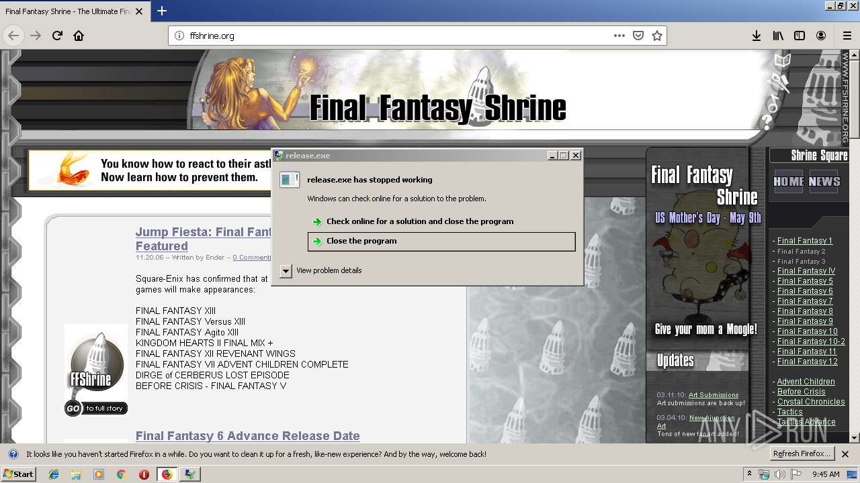
Task: Open the Firefox downloads panel
Action: tap(757, 36)
